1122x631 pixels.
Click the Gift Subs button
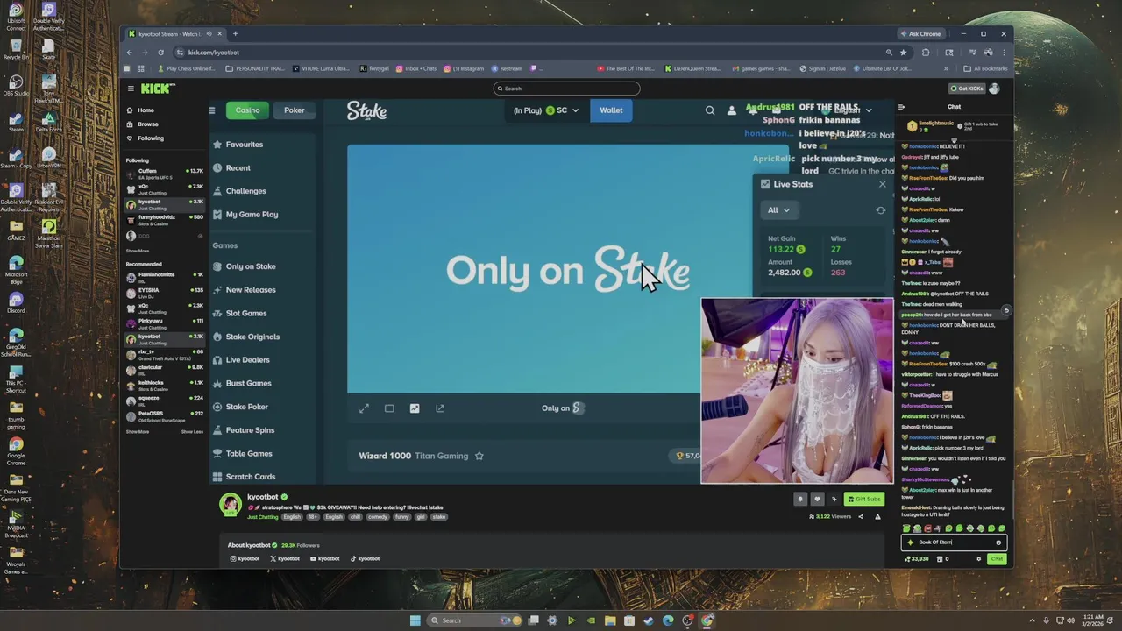pos(863,500)
